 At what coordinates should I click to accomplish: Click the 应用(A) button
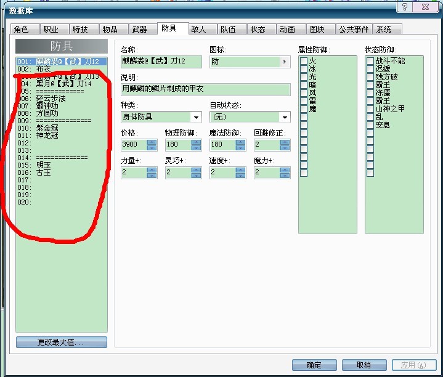[414, 365]
